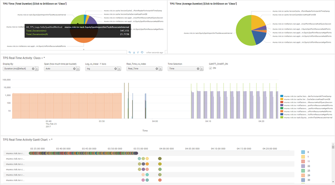Click the export download icon under pie chart
This screenshot has width=335, height=185.
point(134,53)
